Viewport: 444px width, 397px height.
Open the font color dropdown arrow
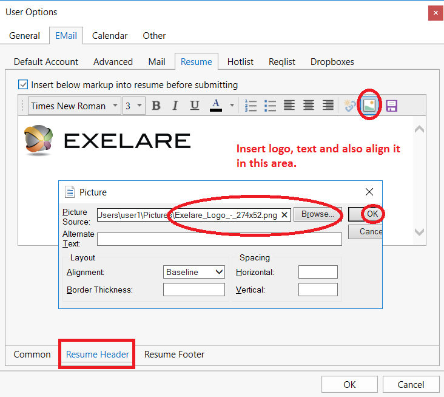pyautogui.click(x=232, y=106)
